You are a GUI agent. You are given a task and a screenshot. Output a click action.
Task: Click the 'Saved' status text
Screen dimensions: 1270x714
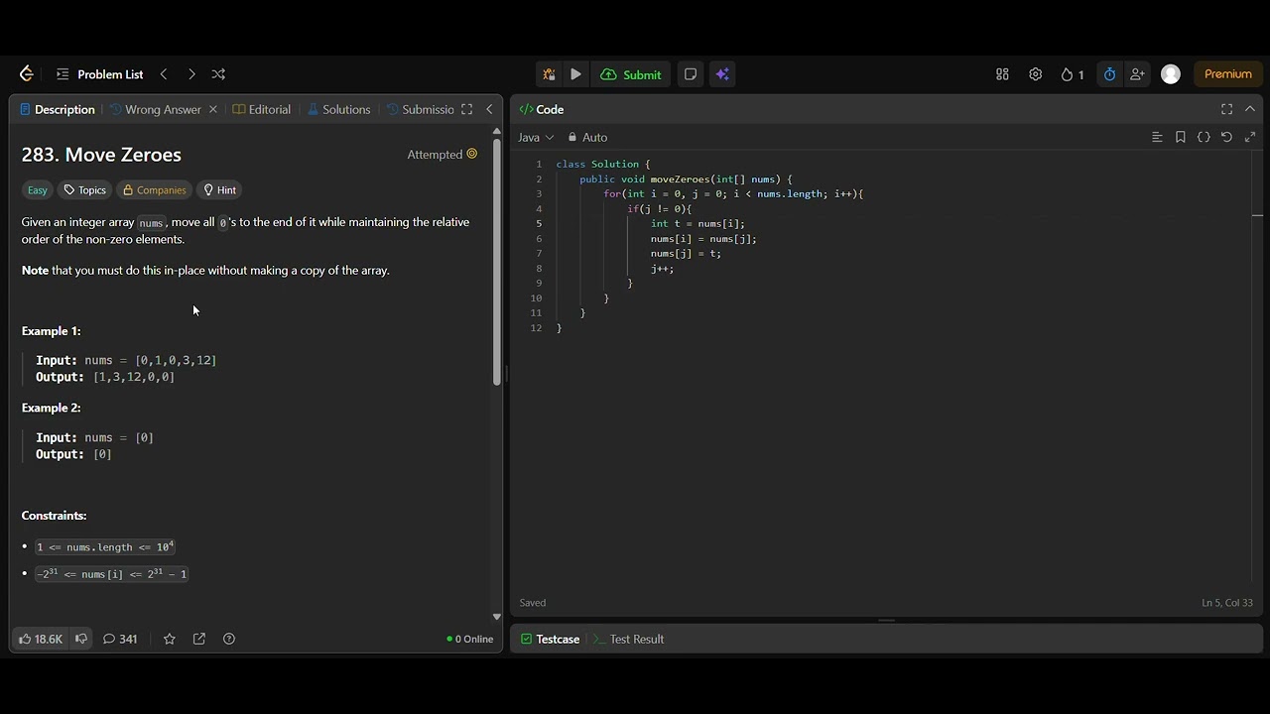tap(533, 603)
